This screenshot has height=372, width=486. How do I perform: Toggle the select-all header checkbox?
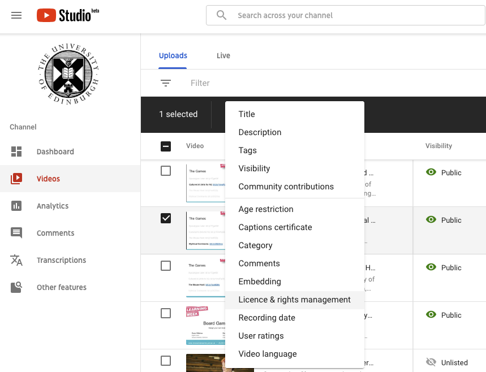pyautogui.click(x=166, y=146)
